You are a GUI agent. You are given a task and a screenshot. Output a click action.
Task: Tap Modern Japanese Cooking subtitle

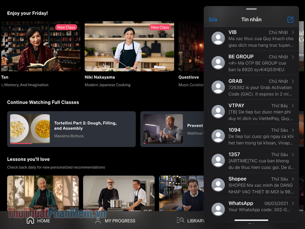[x=108, y=85]
